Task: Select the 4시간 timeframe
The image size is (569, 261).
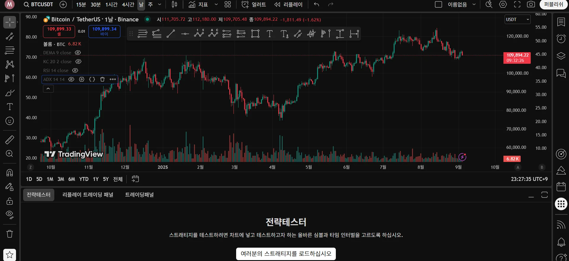Action: coord(128,4)
